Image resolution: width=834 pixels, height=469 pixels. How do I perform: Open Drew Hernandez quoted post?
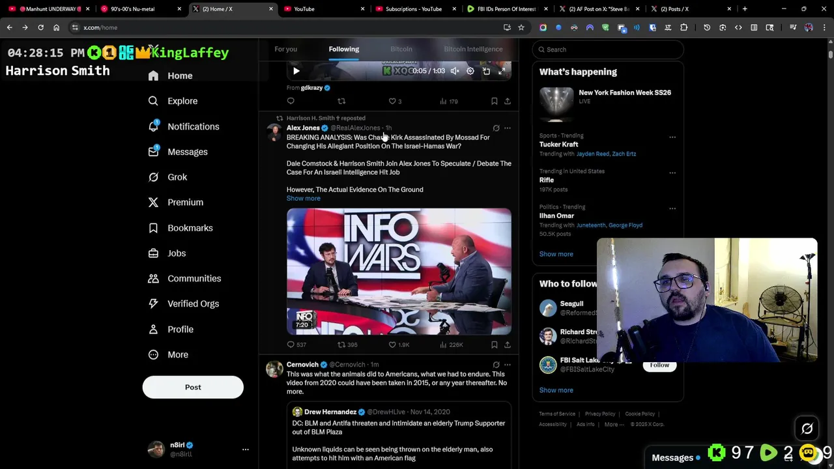pos(399,435)
